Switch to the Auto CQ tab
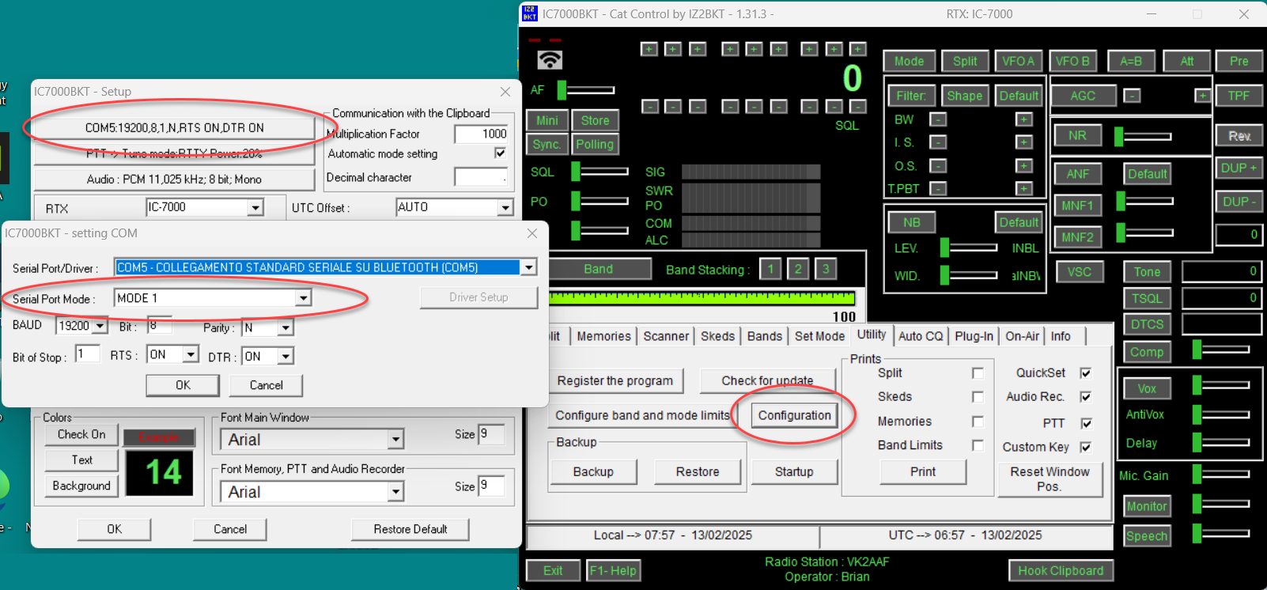The image size is (1267, 590). tap(921, 336)
